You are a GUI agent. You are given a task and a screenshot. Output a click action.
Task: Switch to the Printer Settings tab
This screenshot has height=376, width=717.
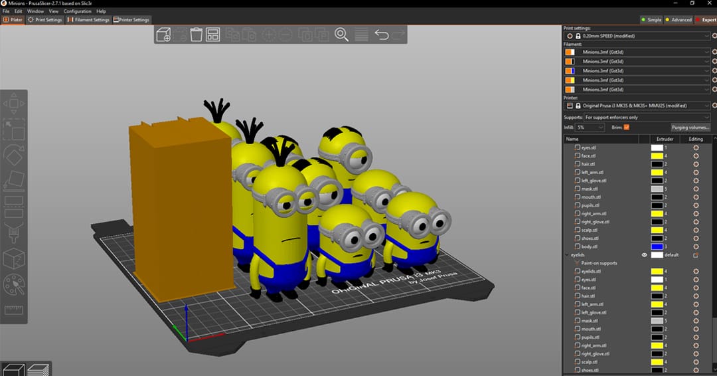(x=131, y=20)
